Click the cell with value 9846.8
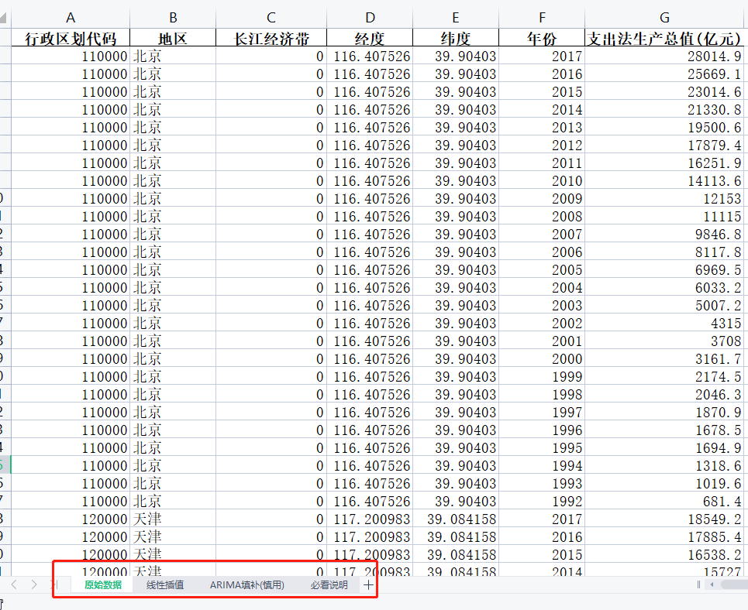 (664, 234)
